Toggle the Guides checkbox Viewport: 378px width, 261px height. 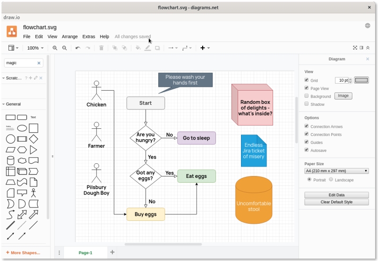(x=306, y=142)
